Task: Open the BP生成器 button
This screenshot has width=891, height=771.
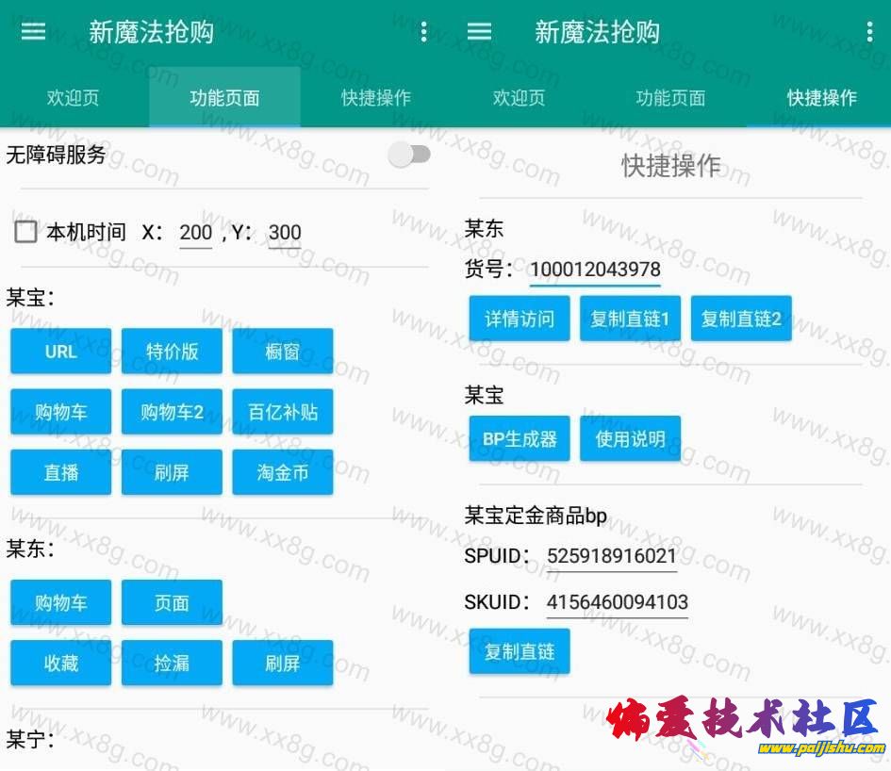Action: (520, 439)
